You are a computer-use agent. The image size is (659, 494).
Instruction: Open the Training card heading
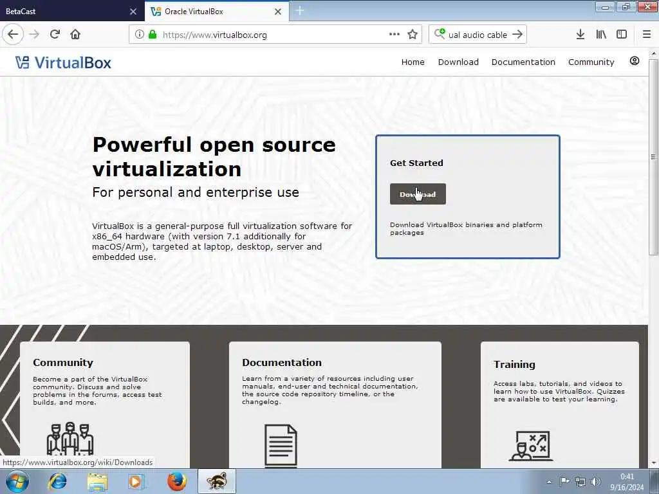[x=514, y=365]
